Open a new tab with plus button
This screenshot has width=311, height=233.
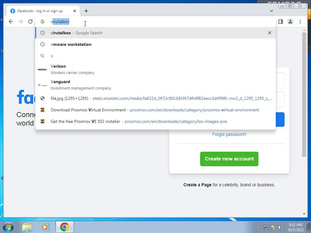(x=86, y=11)
